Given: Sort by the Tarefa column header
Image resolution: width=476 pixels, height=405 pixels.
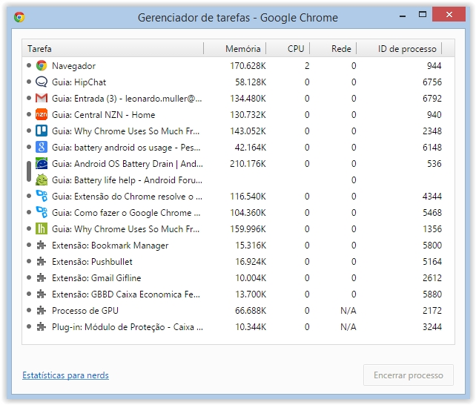Looking at the screenshot, I should 113,48.
